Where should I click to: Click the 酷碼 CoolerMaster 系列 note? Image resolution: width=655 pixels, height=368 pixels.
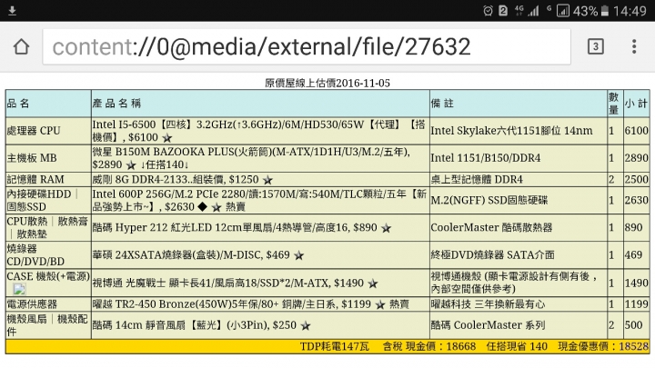(488, 325)
